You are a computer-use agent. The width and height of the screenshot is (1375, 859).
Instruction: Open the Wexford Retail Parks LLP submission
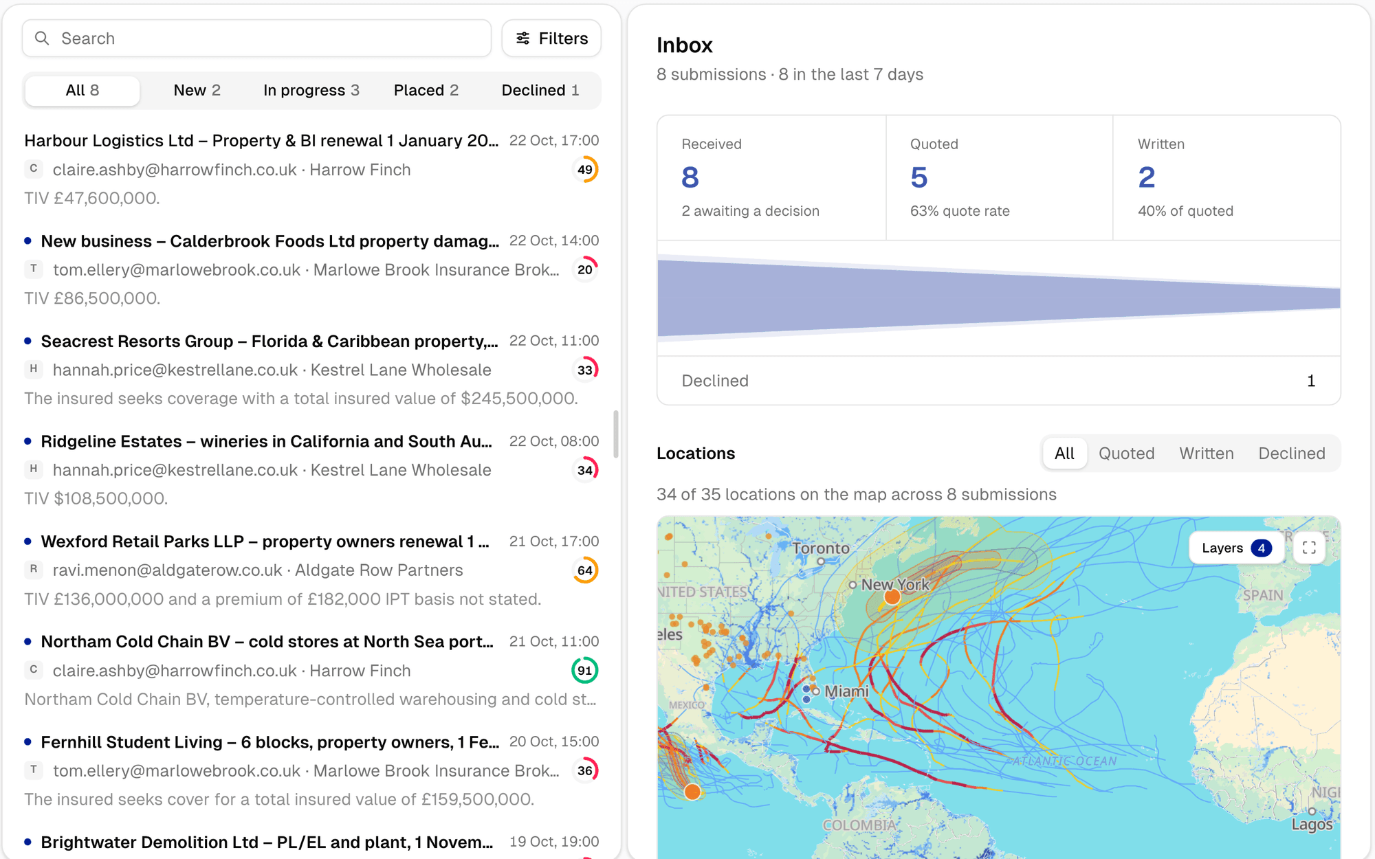click(x=311, y=570)
